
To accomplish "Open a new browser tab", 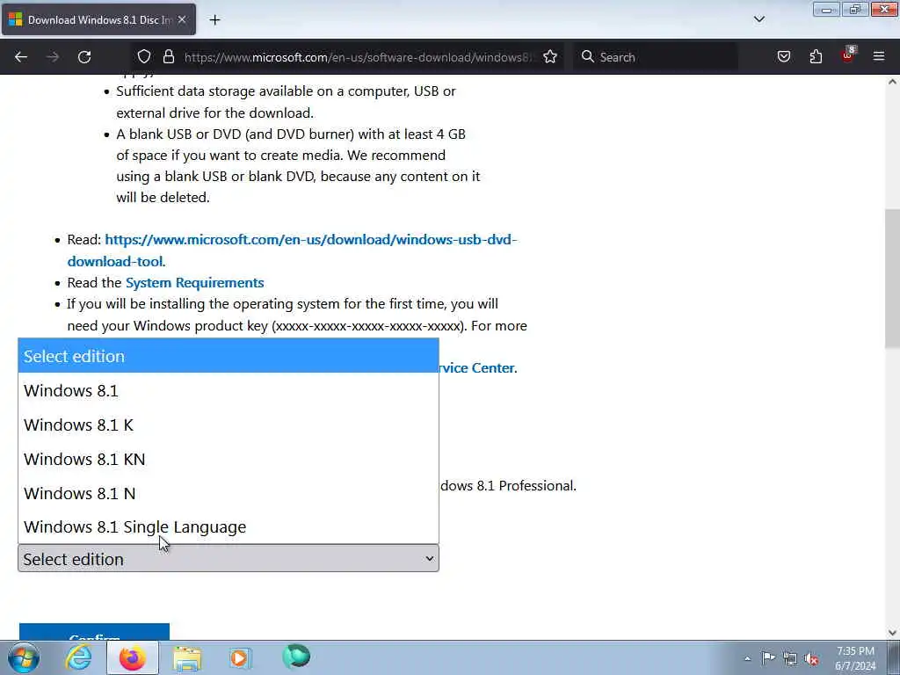I will pyautogui.click(x=214, y=20).
